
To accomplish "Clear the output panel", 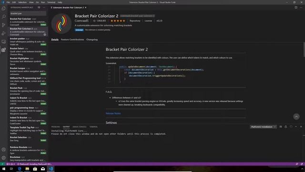I will tap(281, 127).
